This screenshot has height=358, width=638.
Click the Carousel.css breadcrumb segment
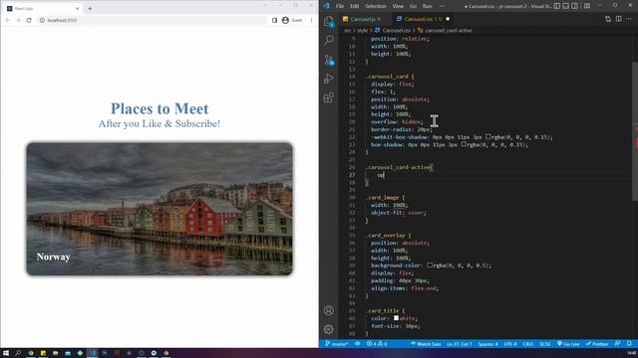click(x=397, y=31)
